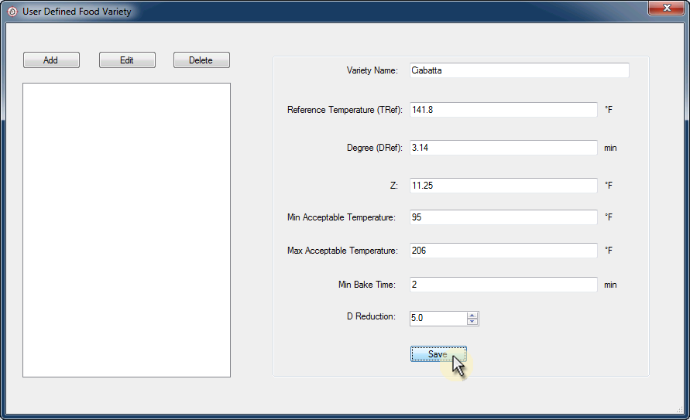
Task: Click the Variety Name text field
Action: (519, 70)
